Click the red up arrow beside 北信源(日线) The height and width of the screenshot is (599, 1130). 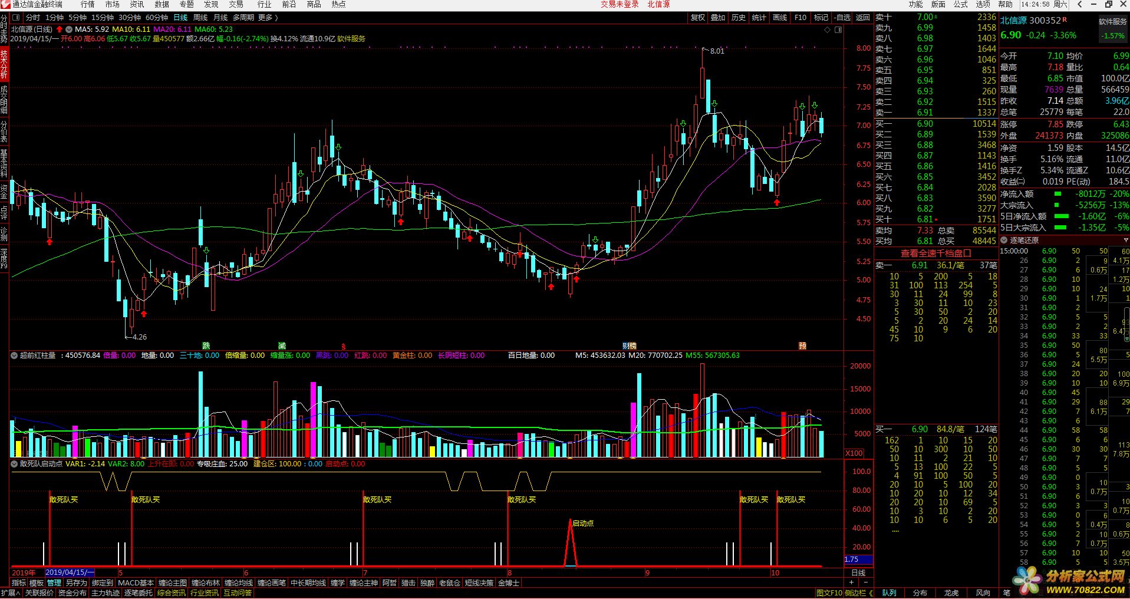coord(60,29)
